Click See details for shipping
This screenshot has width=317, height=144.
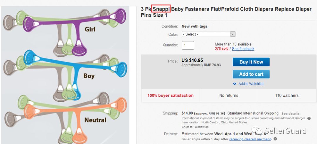point(290,113)
